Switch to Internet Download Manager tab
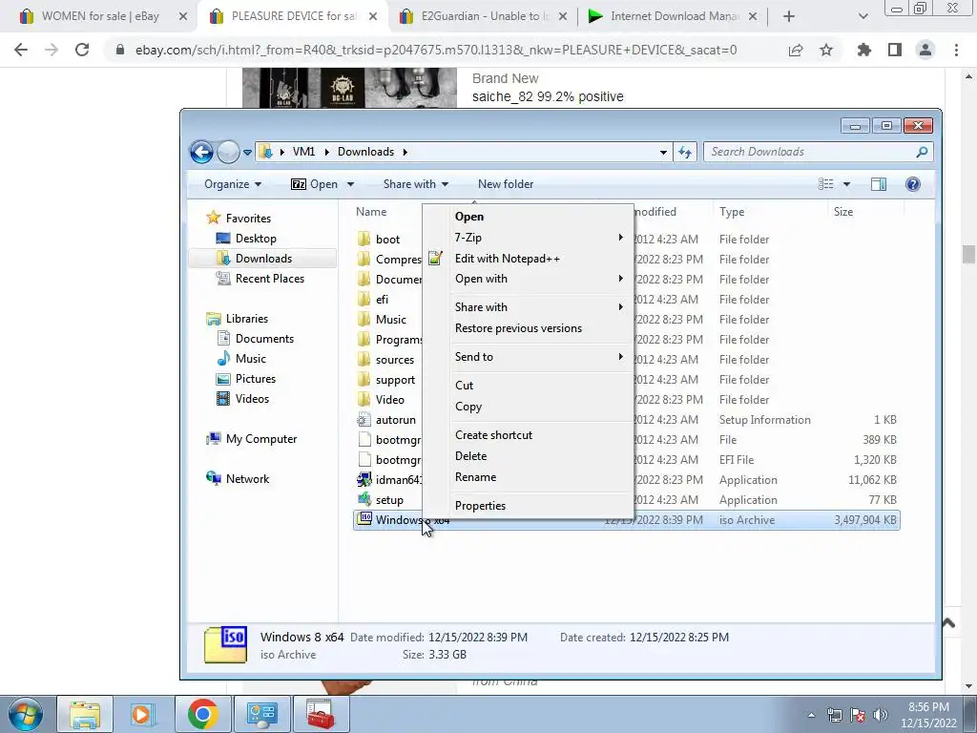 tap(674, 17)
